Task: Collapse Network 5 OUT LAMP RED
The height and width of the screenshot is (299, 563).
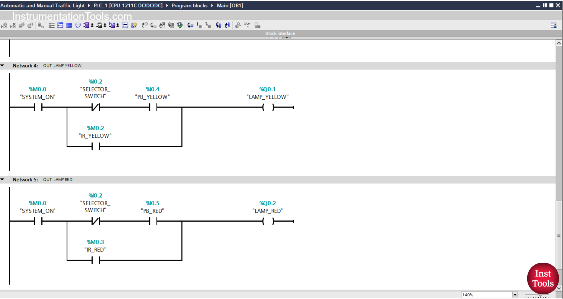Action: tap(3, 179)
